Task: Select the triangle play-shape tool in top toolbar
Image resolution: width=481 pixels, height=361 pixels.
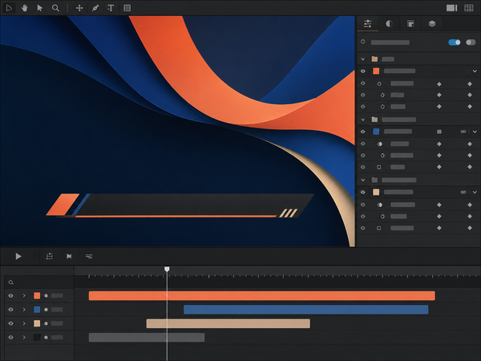Action: 9,8
